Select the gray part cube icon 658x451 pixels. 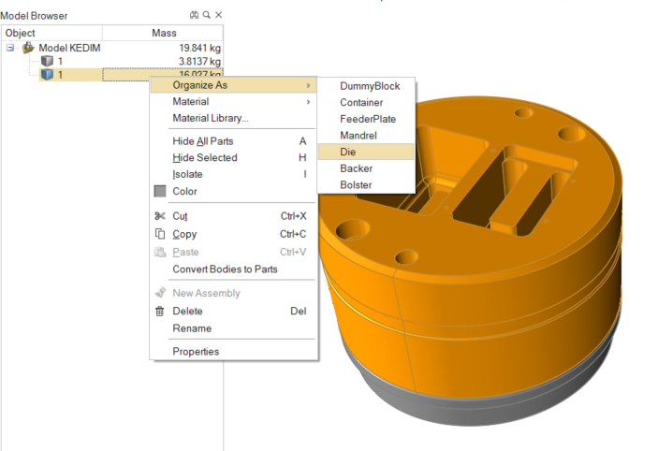47,62
